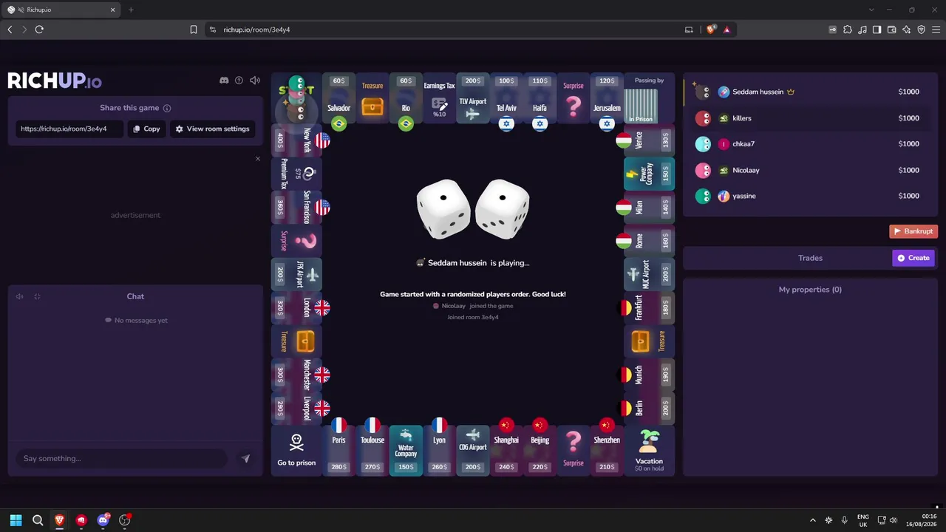Click the TLV Airport tile
Viewport: 946px width, 532px height.
pyautogui.click(x=473, y=99)
